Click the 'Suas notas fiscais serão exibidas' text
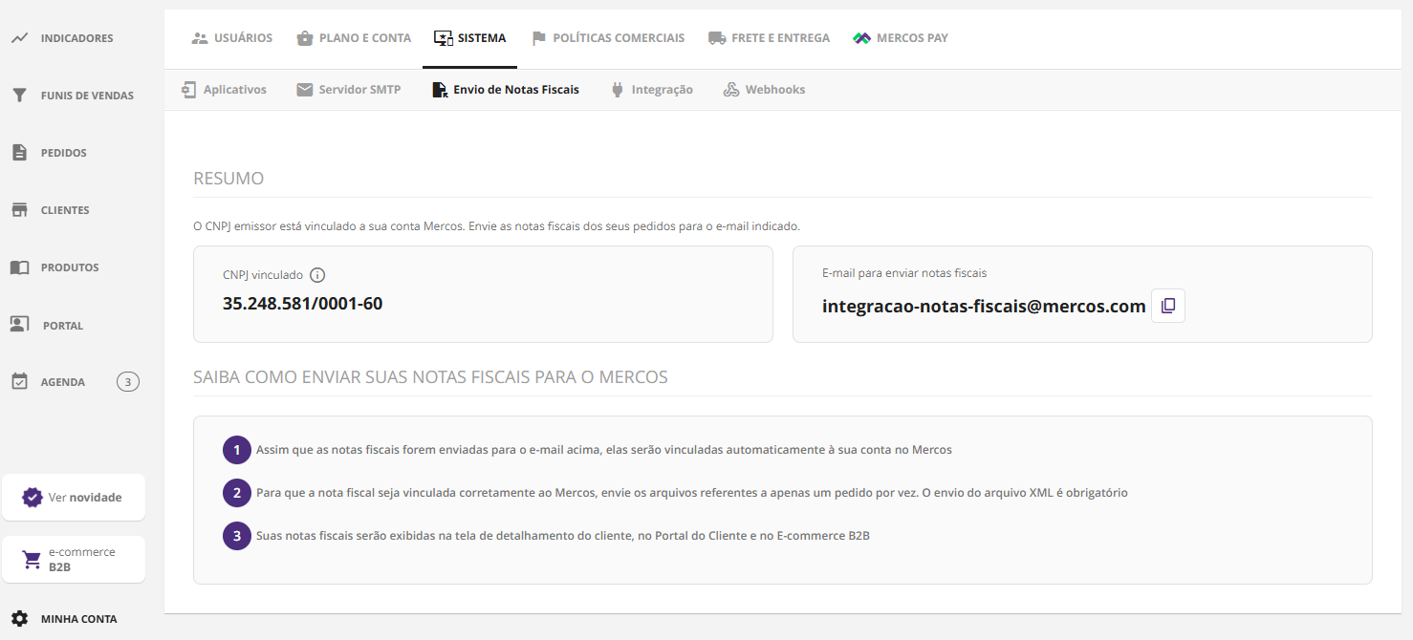 point(563,536)
